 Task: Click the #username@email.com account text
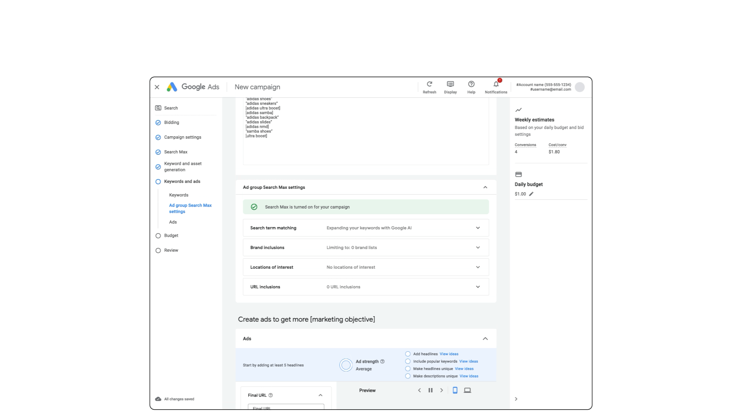[550, 90]
